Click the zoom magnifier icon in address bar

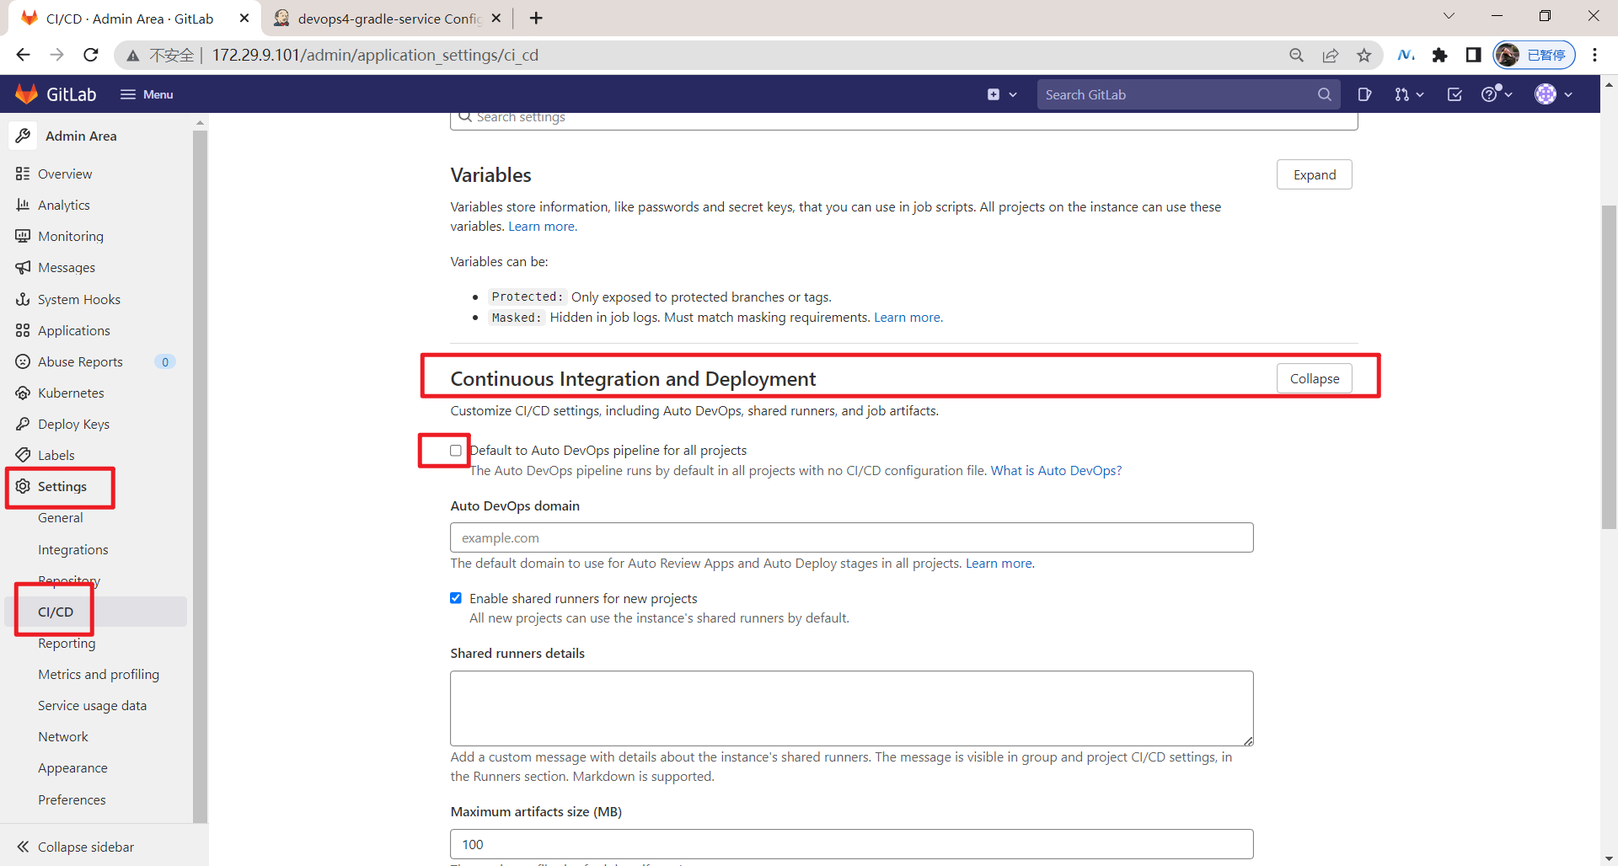(1296, 55)
